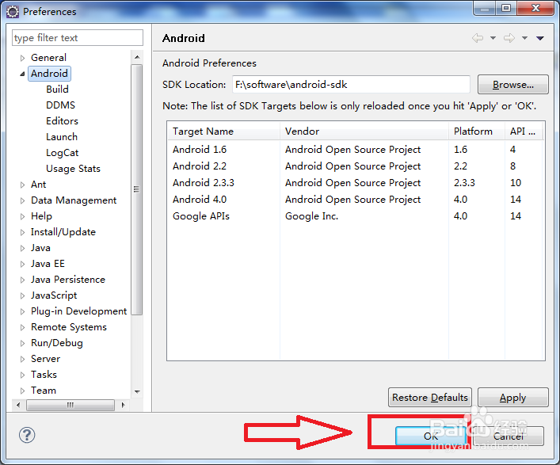Sort by Platform column header

[476, 131]
